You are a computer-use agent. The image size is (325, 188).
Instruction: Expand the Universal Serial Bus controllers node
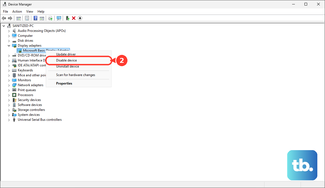tap(9, 120)
